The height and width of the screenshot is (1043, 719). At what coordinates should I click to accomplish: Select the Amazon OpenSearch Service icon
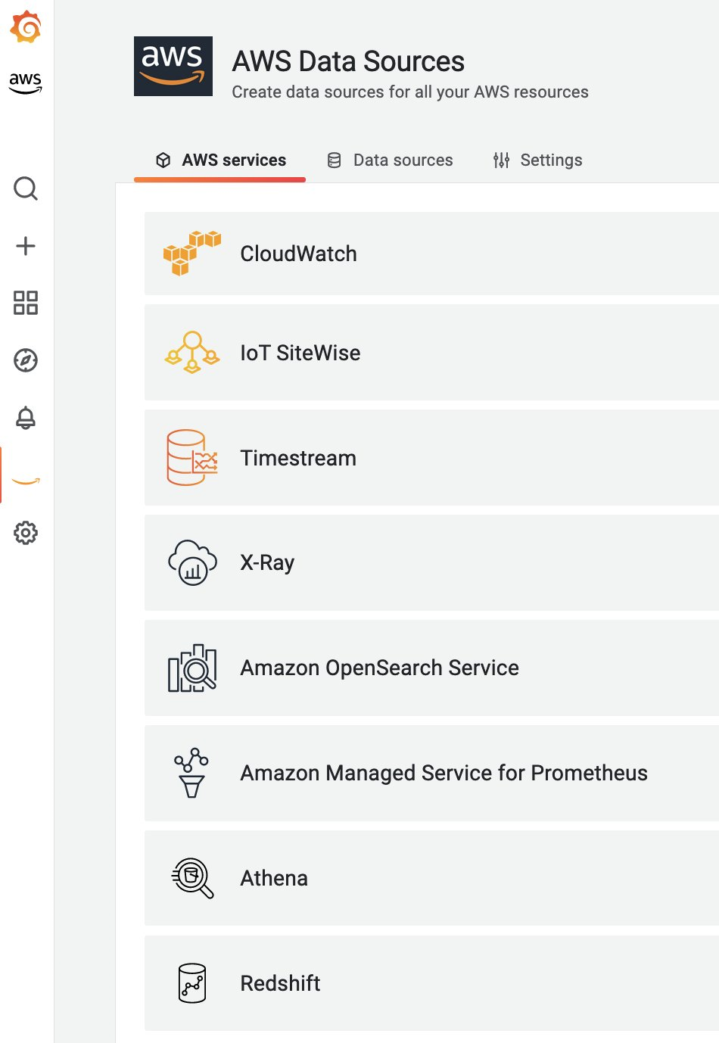point(191,668)
